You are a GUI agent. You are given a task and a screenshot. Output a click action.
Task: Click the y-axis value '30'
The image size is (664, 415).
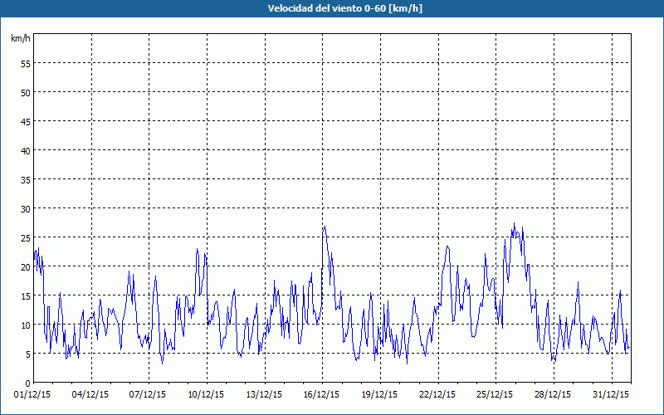point(26,209)
